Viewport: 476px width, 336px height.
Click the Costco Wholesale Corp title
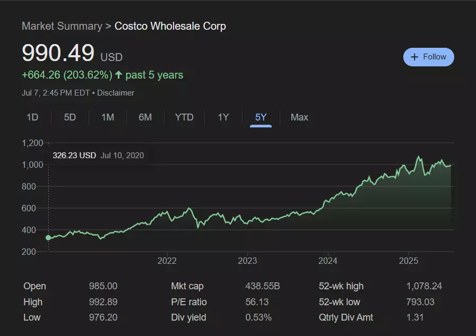point(170,26)
